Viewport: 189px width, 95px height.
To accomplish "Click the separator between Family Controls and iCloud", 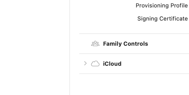I will click(x=134, y=54).
